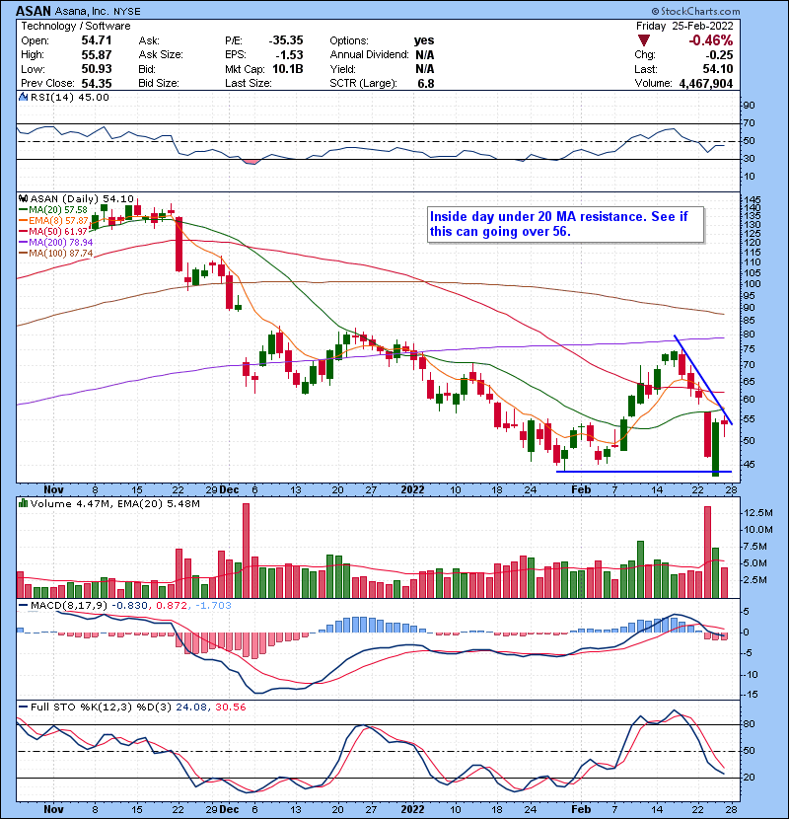This screenshot has height=819, width=789.
Task: Select the ASAN ticker symbol in the title
Action: [x=34, y=11]
